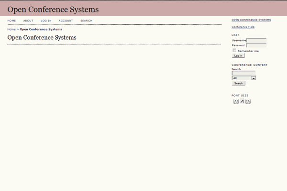Screen dimensions: 287x191
Task: Reset font size with the italic A icon
Action: (x=242, y=101)
